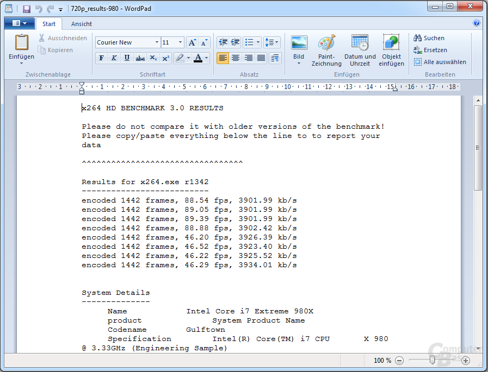Open the line spacing dropdown
The height and width of the screenshot is (372, 488).
pyautogui.click(x=271, y=42)
